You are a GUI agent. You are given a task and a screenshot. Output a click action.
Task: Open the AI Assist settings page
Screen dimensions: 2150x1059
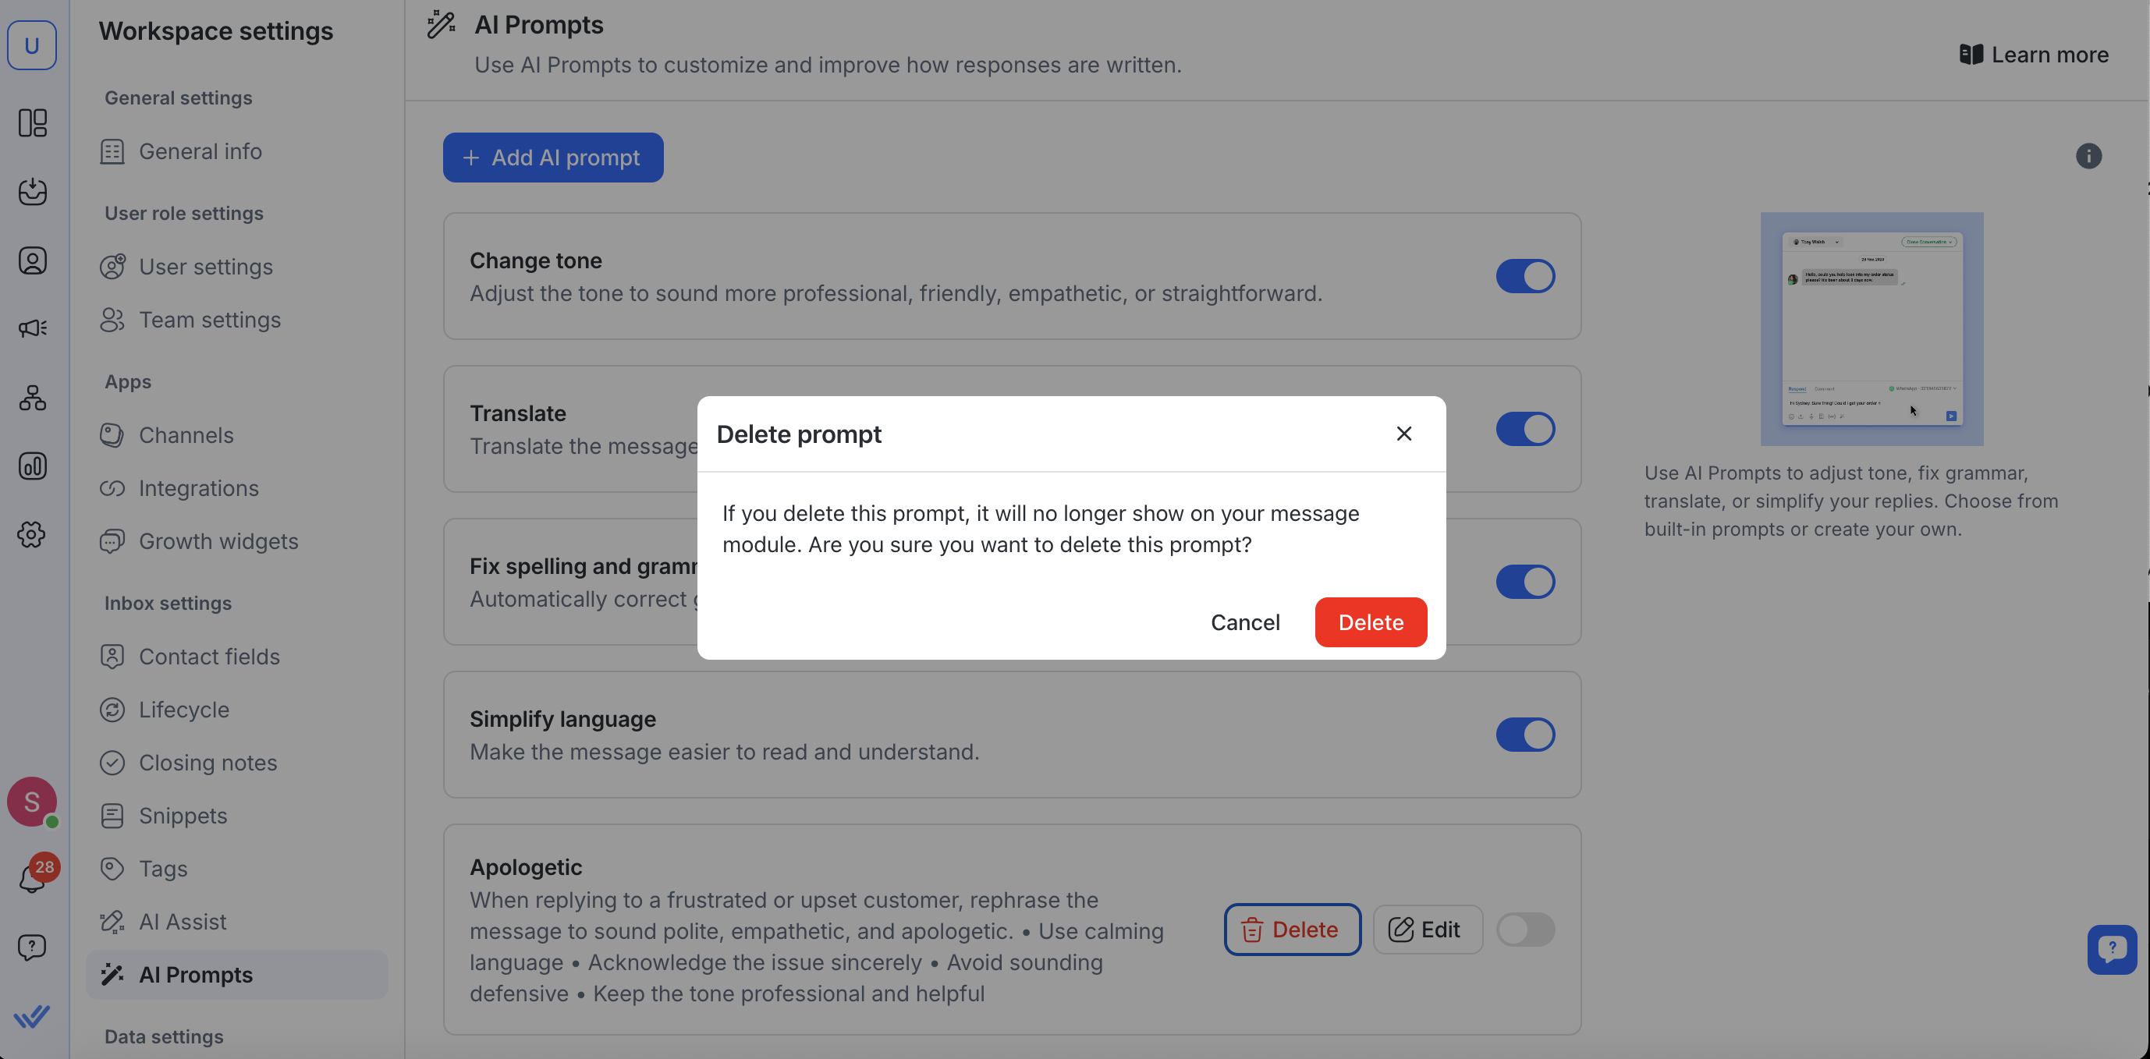(x=182, y=921)
